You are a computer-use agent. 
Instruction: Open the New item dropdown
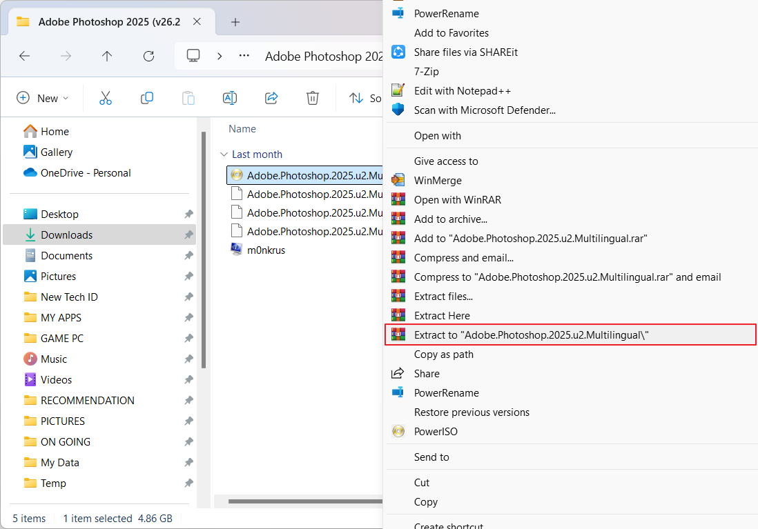click(43, 98)
